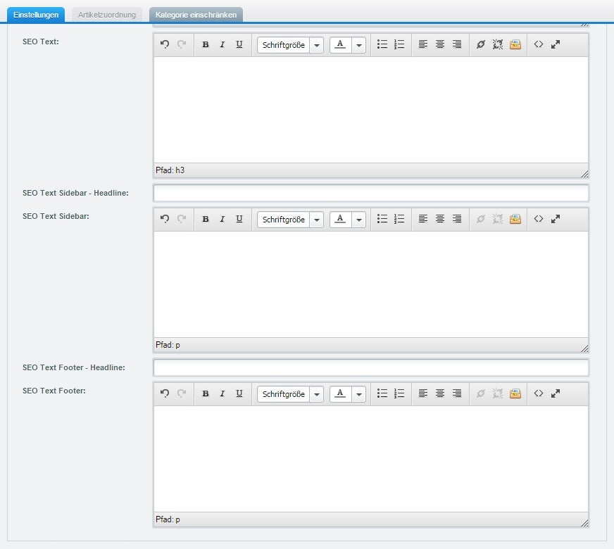Click inside the SEO Text editor area

(371, 110)
